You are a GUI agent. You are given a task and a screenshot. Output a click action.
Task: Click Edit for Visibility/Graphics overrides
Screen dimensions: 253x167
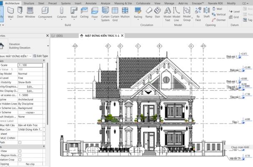tap(30, 86)
